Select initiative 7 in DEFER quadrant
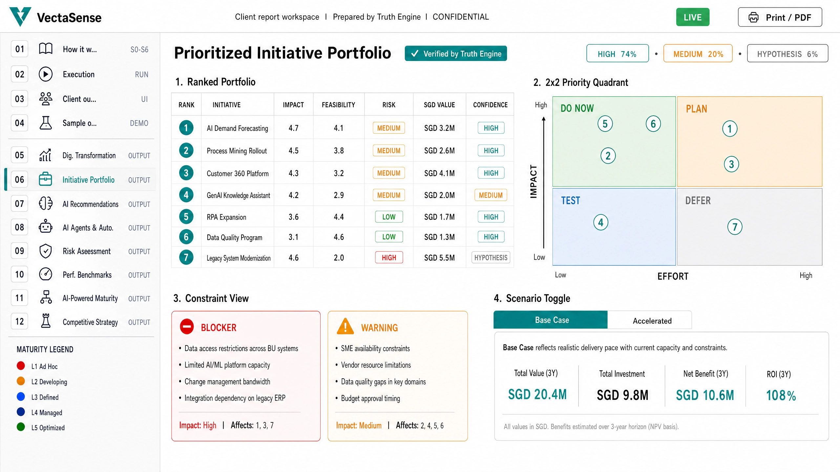Viewport: 840px width, 472px height. pos(735,227)
